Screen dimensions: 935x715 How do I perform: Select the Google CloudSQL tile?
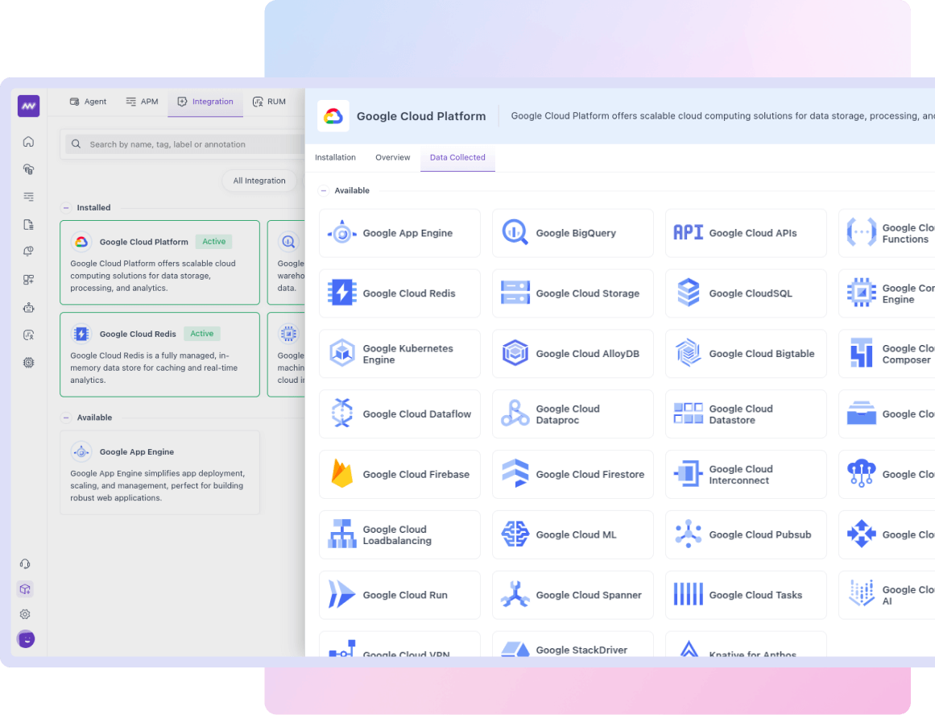tap(746, 293)
